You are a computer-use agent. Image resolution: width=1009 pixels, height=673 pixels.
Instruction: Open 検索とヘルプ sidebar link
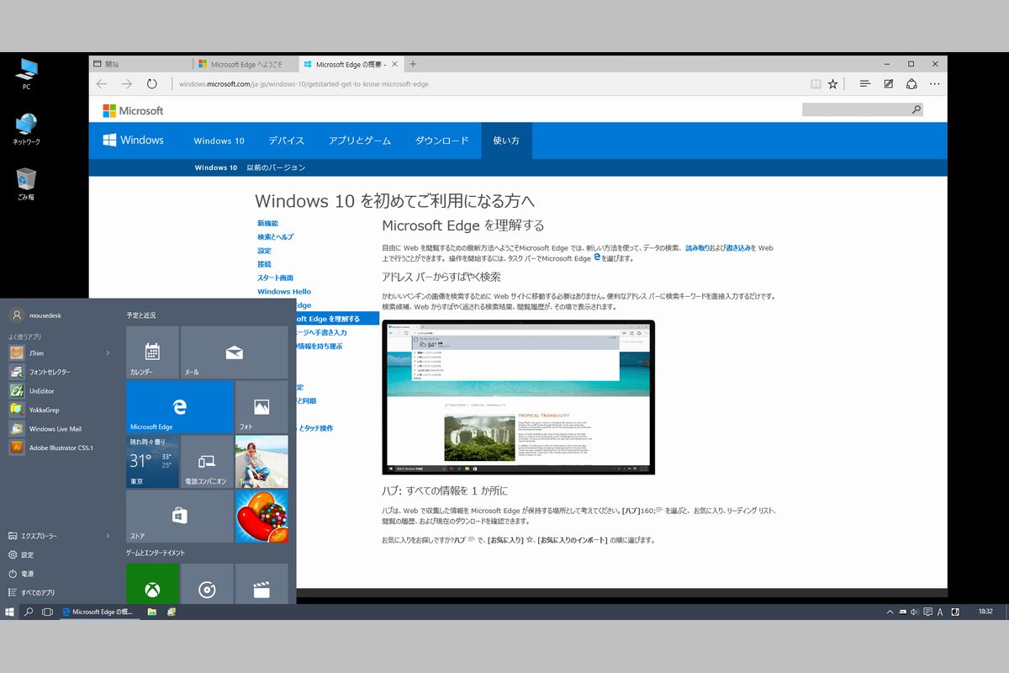coord(276,237)
